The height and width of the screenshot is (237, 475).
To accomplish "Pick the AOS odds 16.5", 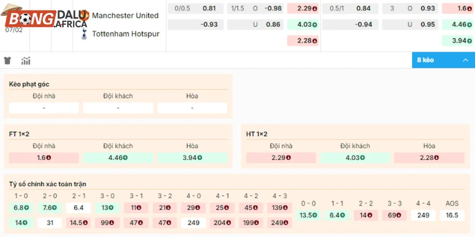I will (452, 215).
